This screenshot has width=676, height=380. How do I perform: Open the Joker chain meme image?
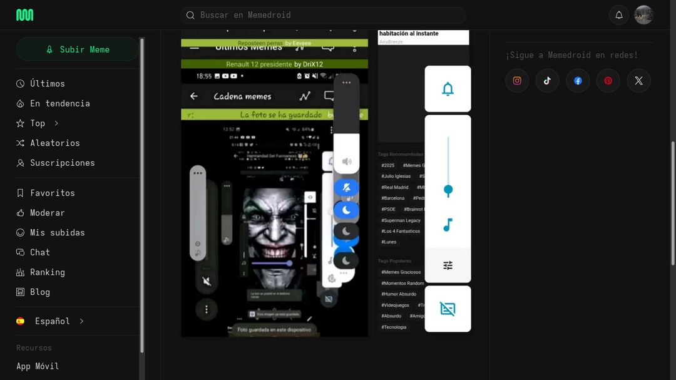pos(274,183)
